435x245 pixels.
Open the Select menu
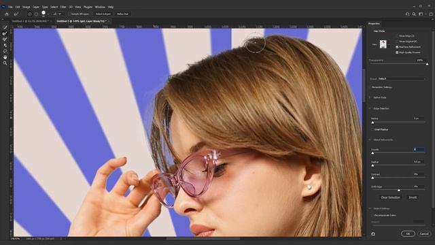click(54, 7)
